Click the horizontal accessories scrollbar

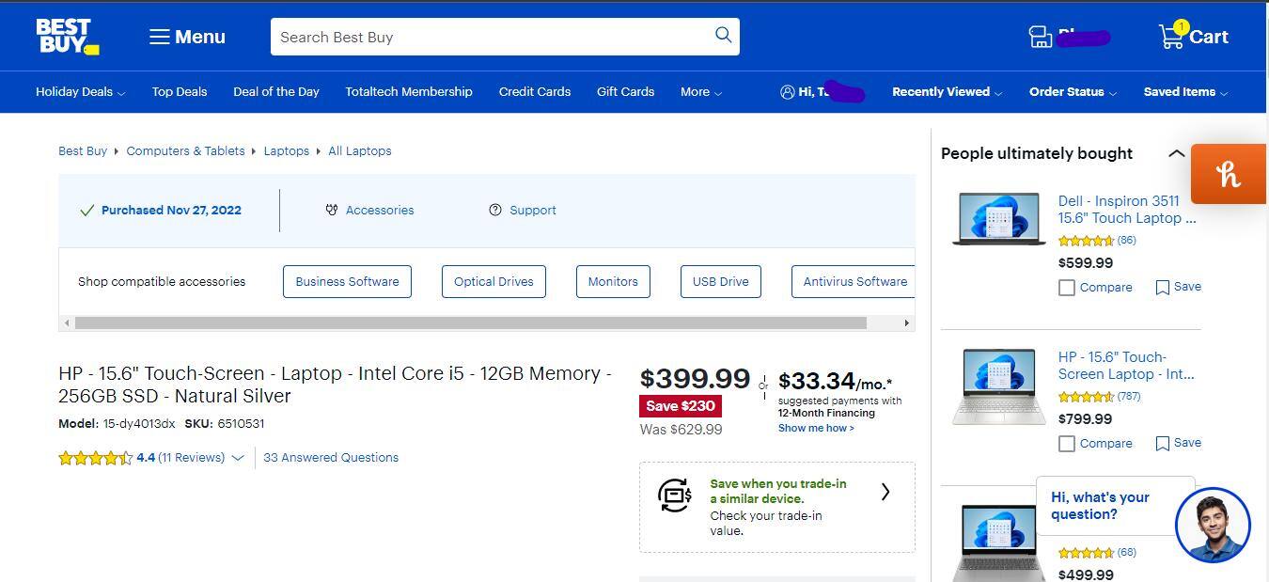[470, 322]
